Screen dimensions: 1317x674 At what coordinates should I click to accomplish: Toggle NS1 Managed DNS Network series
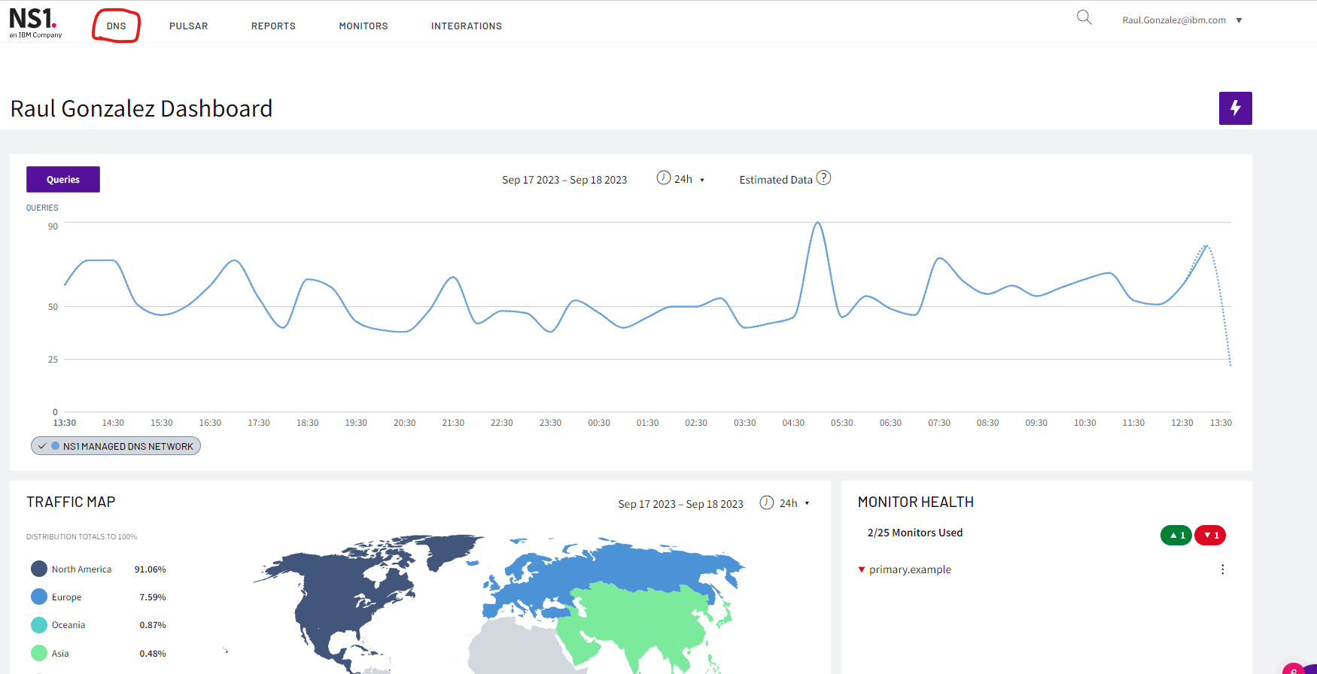[x=116, y=446]
